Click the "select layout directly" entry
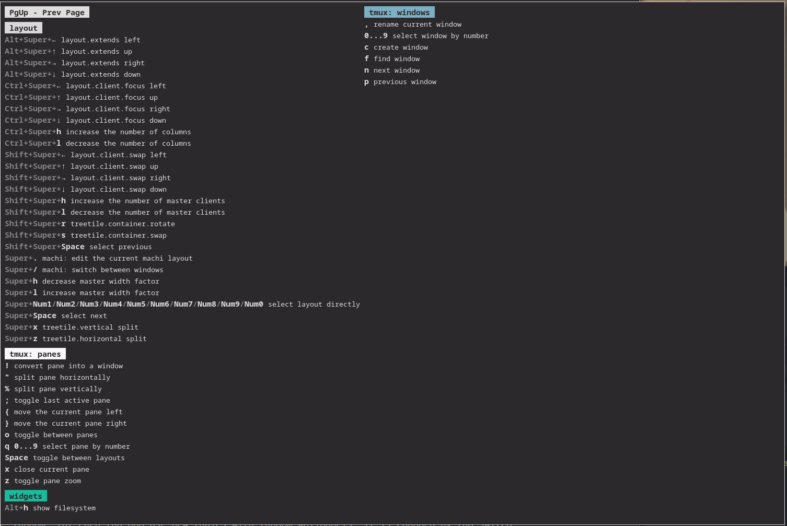This screenshot has width=787, height=526. 182,304
